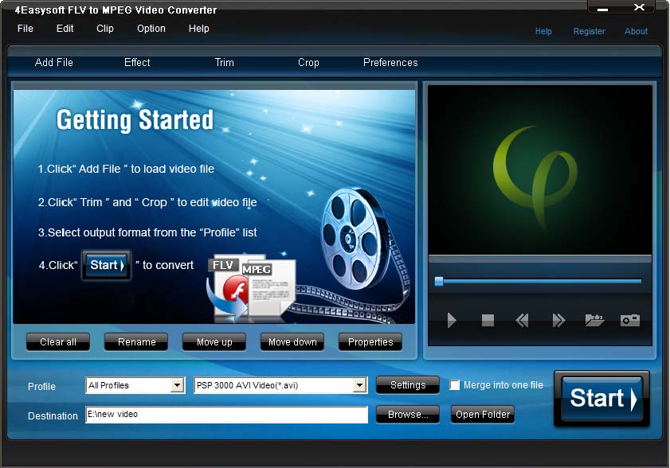Open the snapshot folder icon

pos(594,320)
